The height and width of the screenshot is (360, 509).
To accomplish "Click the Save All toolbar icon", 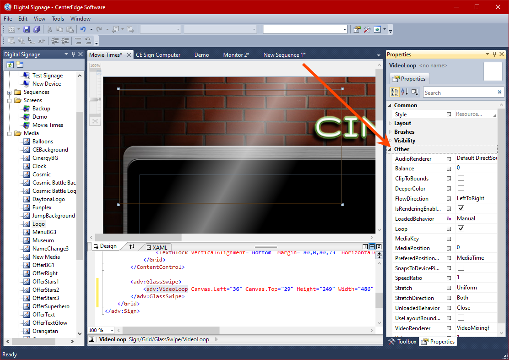I will [x=37, y=30].
